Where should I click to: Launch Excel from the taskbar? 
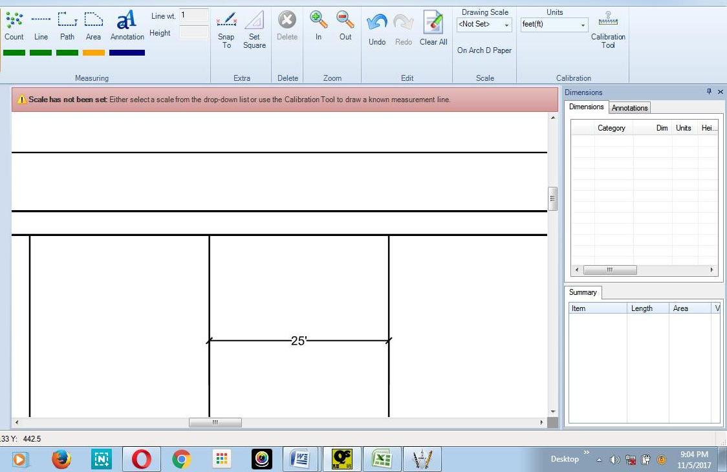pos(382,459)
